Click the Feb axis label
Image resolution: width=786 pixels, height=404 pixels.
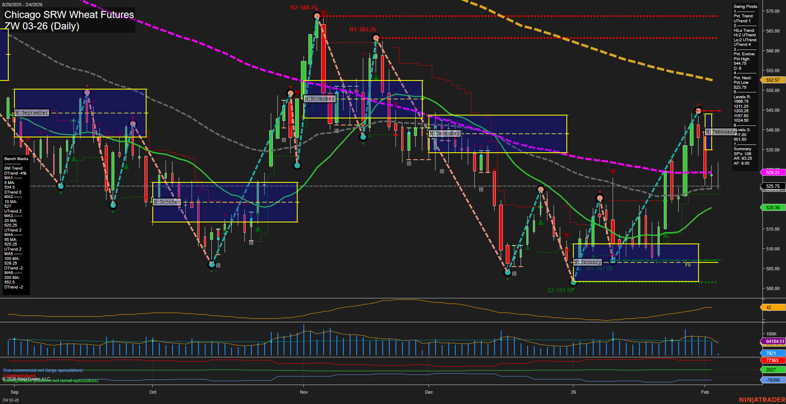[x=705, y=392]
